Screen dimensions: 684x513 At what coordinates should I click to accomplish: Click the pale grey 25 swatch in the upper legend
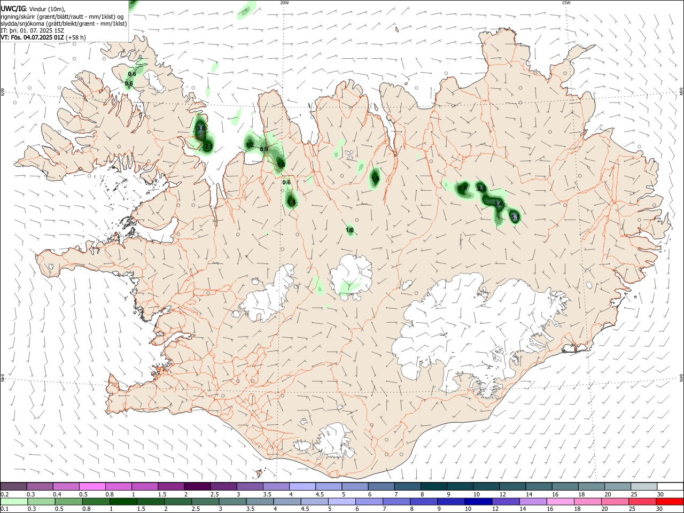[x=643, y=486]
